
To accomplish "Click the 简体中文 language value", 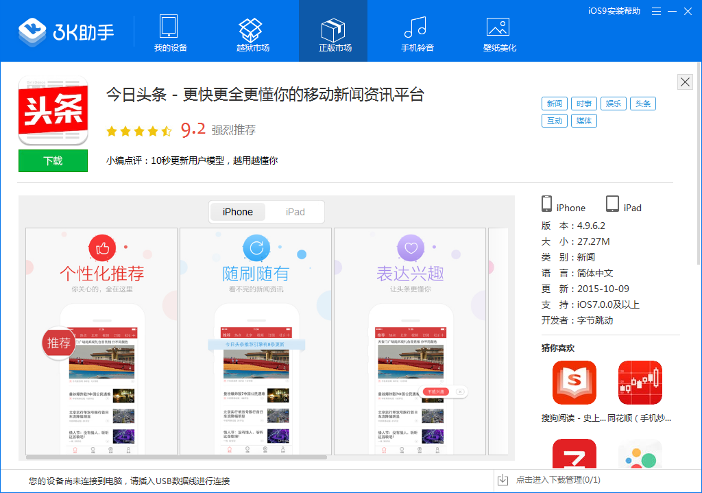I will point(595,273).
